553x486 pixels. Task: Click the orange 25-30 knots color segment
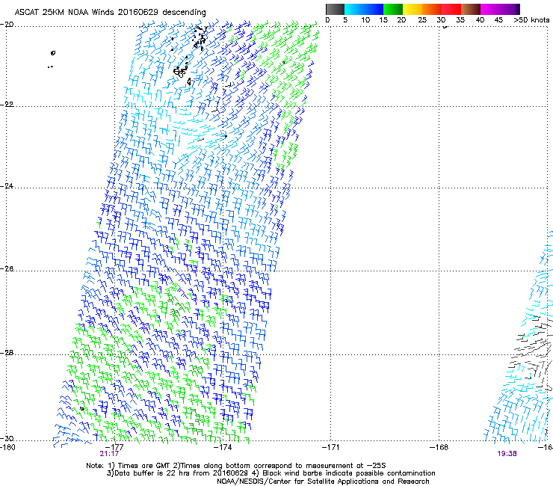(x=432, y=9)
